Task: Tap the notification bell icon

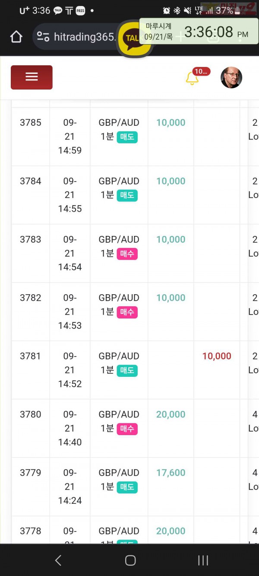Action: [x=192, y=78]
